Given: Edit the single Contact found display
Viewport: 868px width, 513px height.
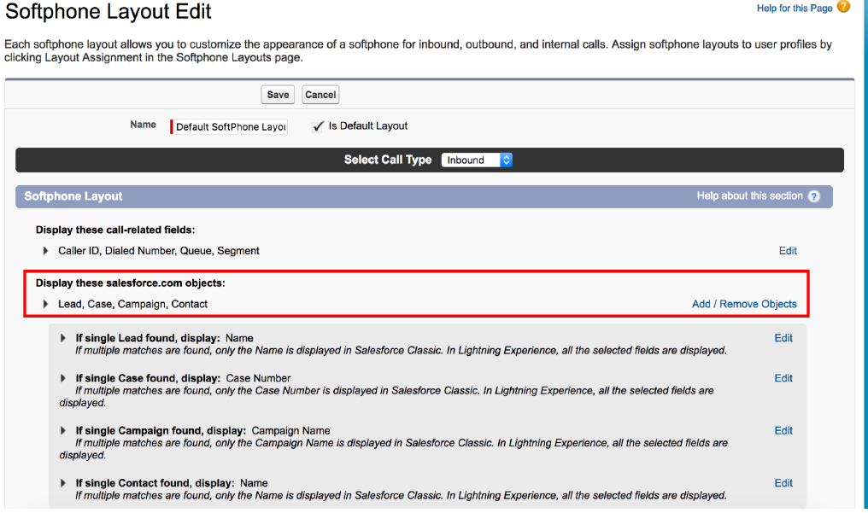Looking at the screenshot, I should tap(783, 483).
